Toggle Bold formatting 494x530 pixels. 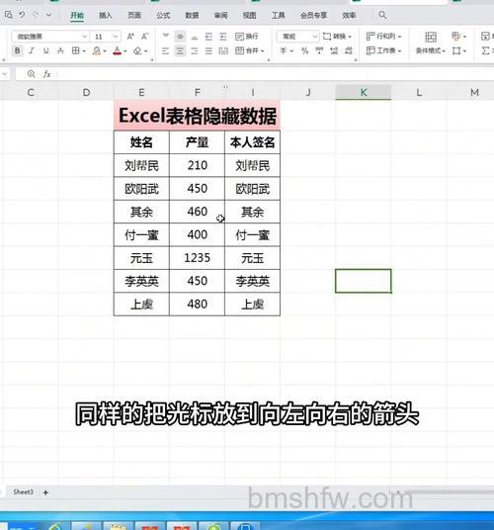(x=17, y=50)
